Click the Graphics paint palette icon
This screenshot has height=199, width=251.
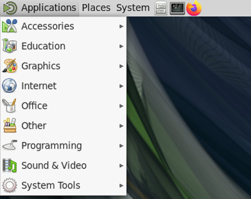tap(9, 66)
